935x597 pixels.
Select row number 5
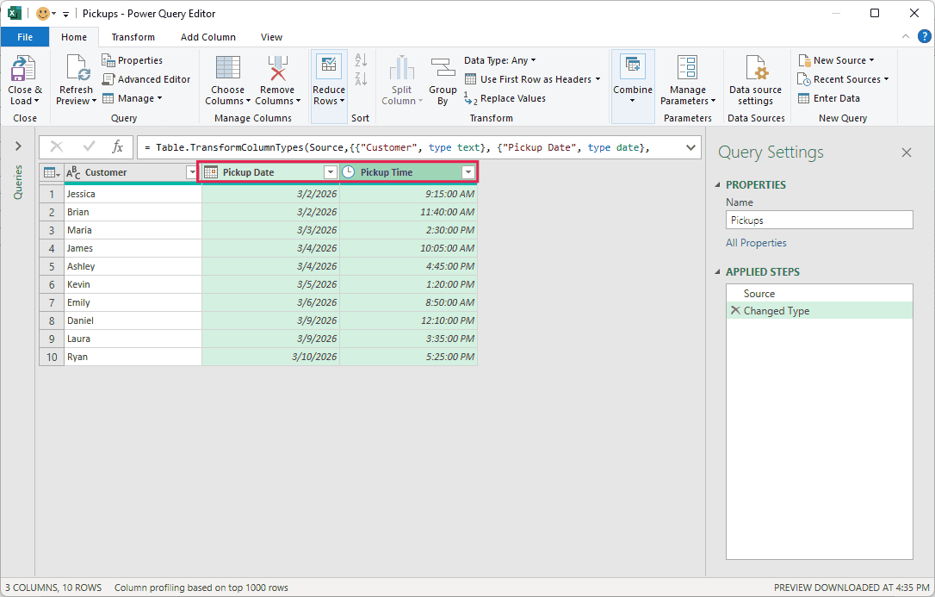[x=52, y=266]
